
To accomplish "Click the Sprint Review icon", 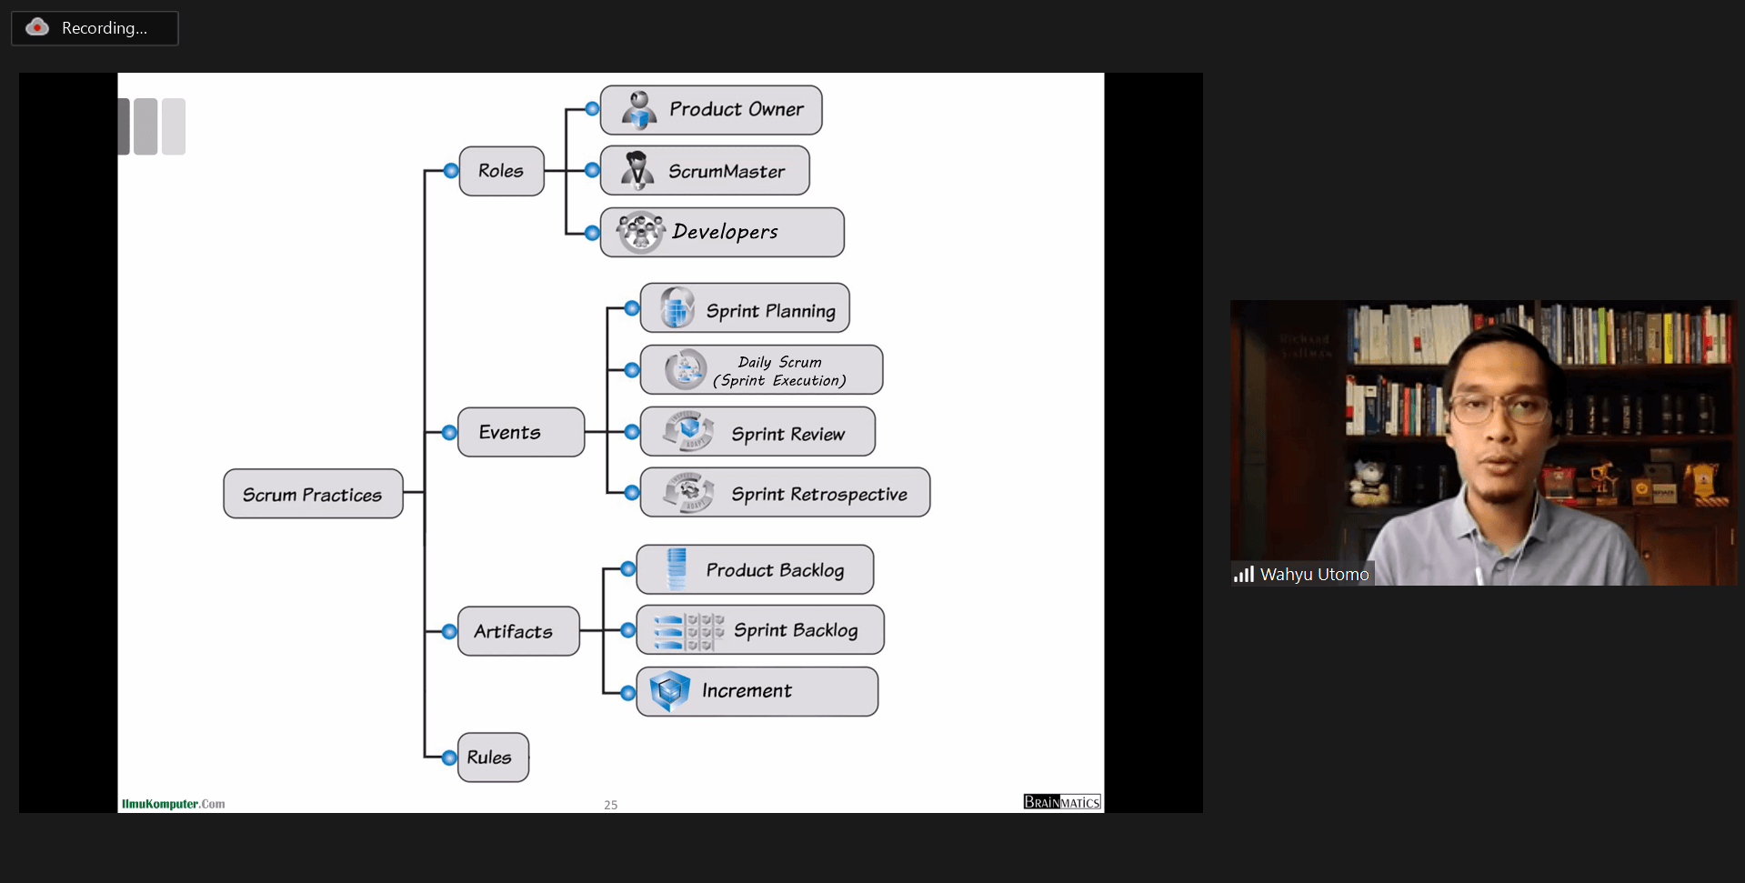I will [688, 431].
